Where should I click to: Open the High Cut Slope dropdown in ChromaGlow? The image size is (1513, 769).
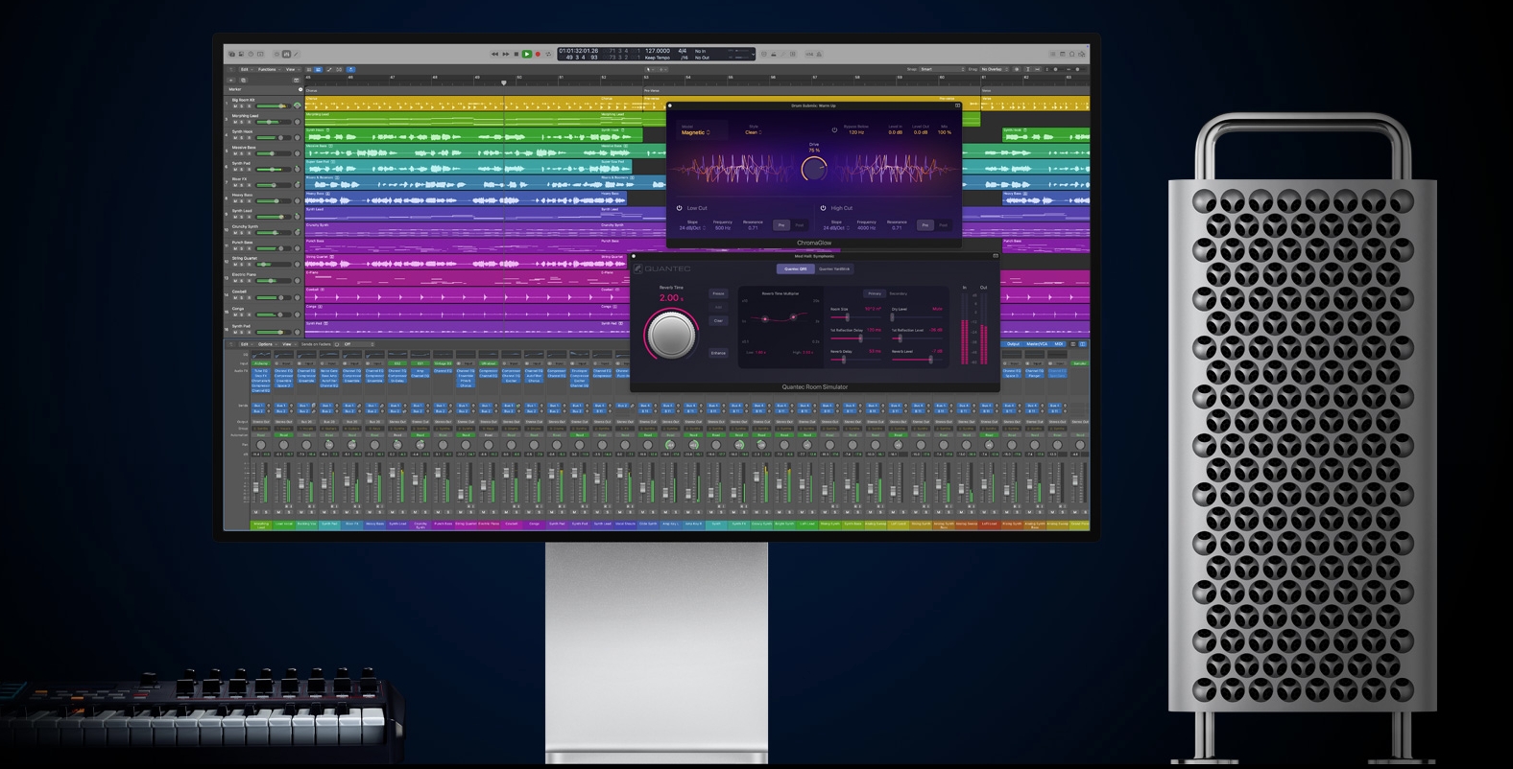pyautogui.click(x=836, y=228)
